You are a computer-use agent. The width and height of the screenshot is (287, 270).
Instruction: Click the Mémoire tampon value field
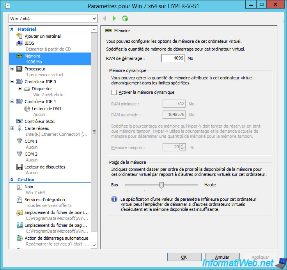pyautogui.click(x=171, y=147)
